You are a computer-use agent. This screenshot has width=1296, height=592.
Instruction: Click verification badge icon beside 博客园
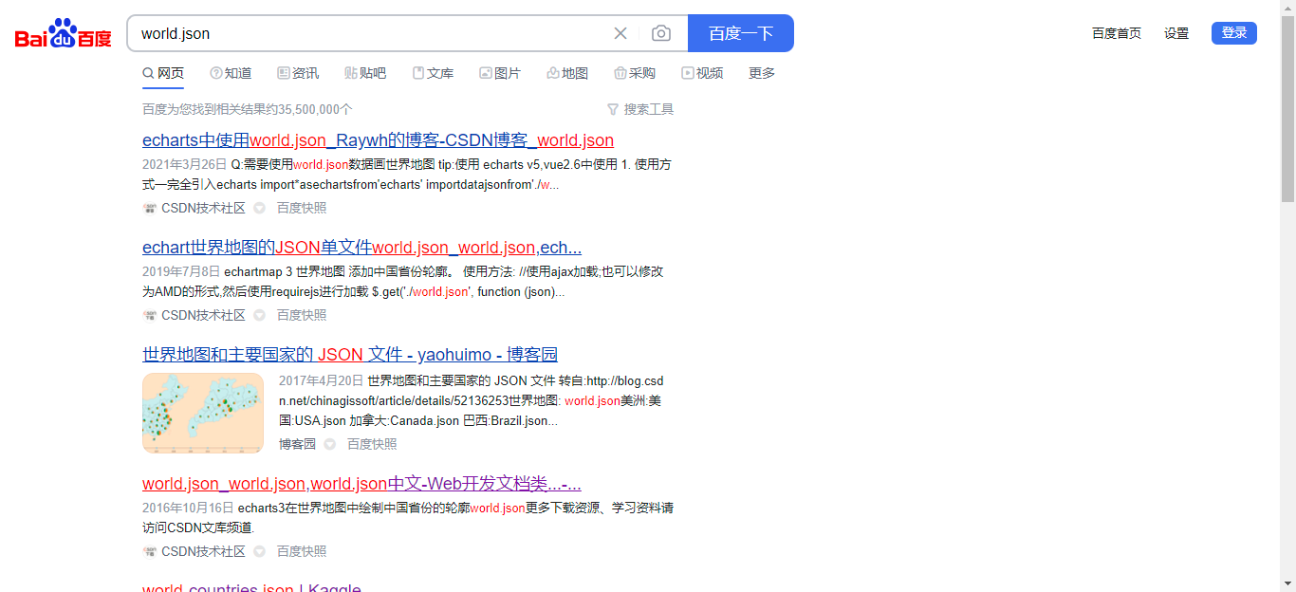click(x=329, y=444)
